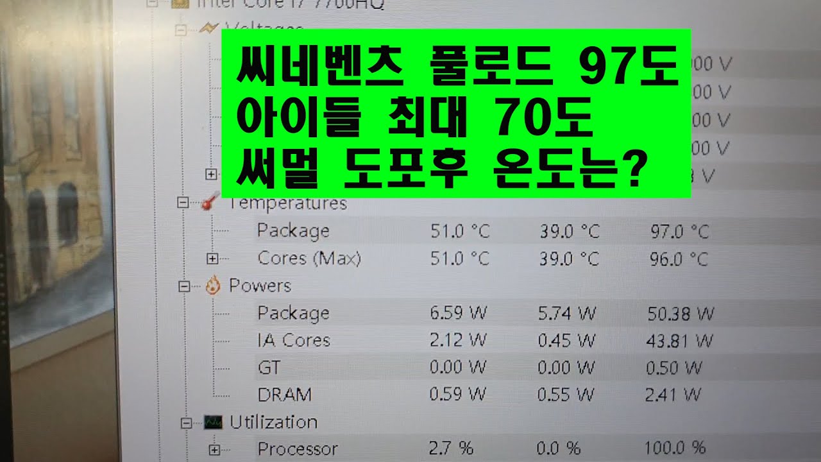This screenshot has width=821, height=462.
Task: Click the 0.0 % processor minimum value
Action: click(560, 448)
